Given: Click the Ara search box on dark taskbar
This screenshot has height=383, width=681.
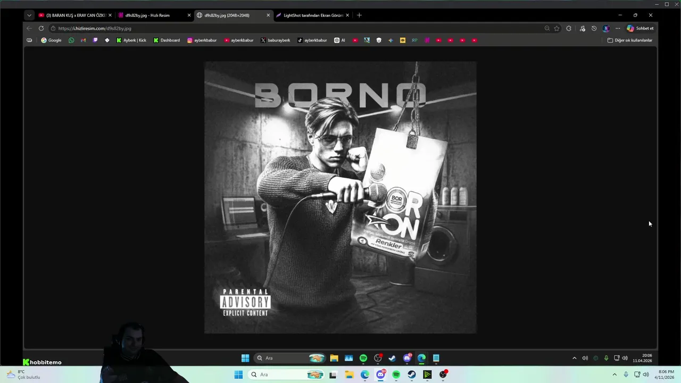Looking at the screenshot, I should [290, 358].
